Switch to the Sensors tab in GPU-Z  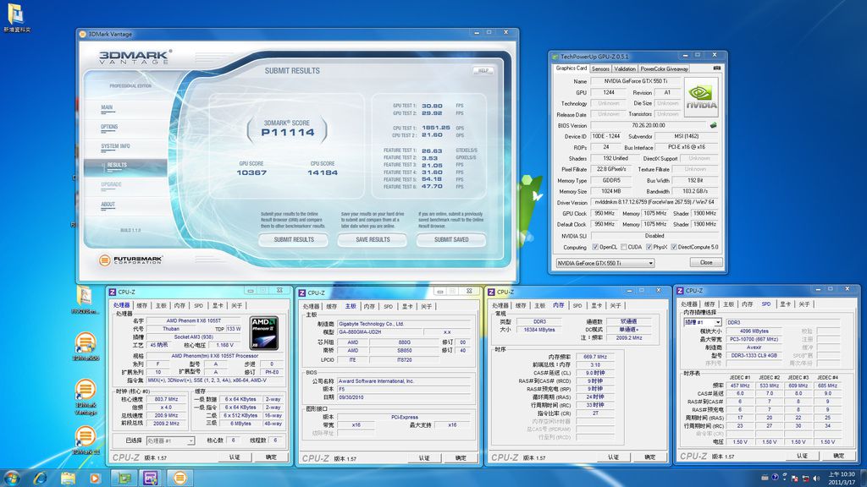click(599, 68)
